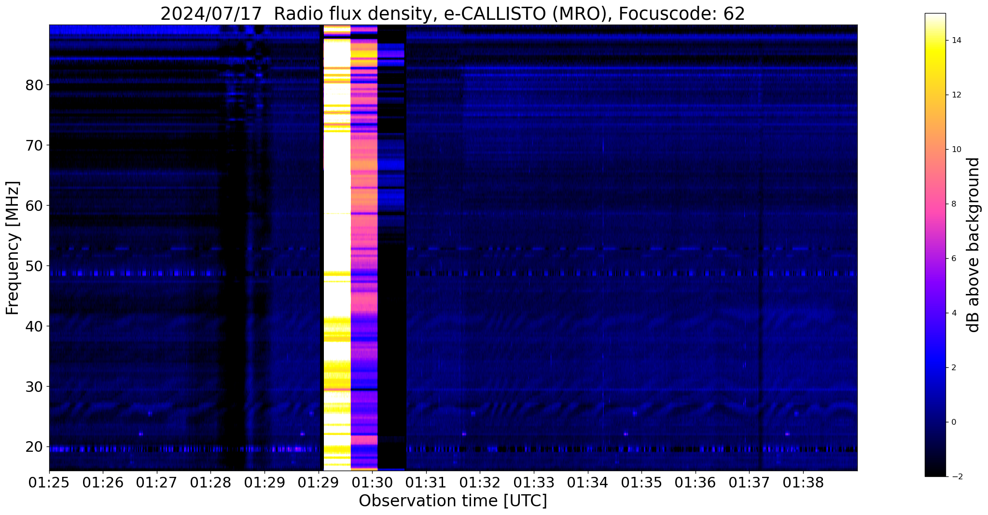988x515 pixels.
Task: Click the 01:30 time tick label
Action: [x=372, y=482]
